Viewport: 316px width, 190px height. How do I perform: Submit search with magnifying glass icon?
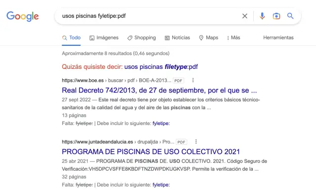[x=290, y=16]
